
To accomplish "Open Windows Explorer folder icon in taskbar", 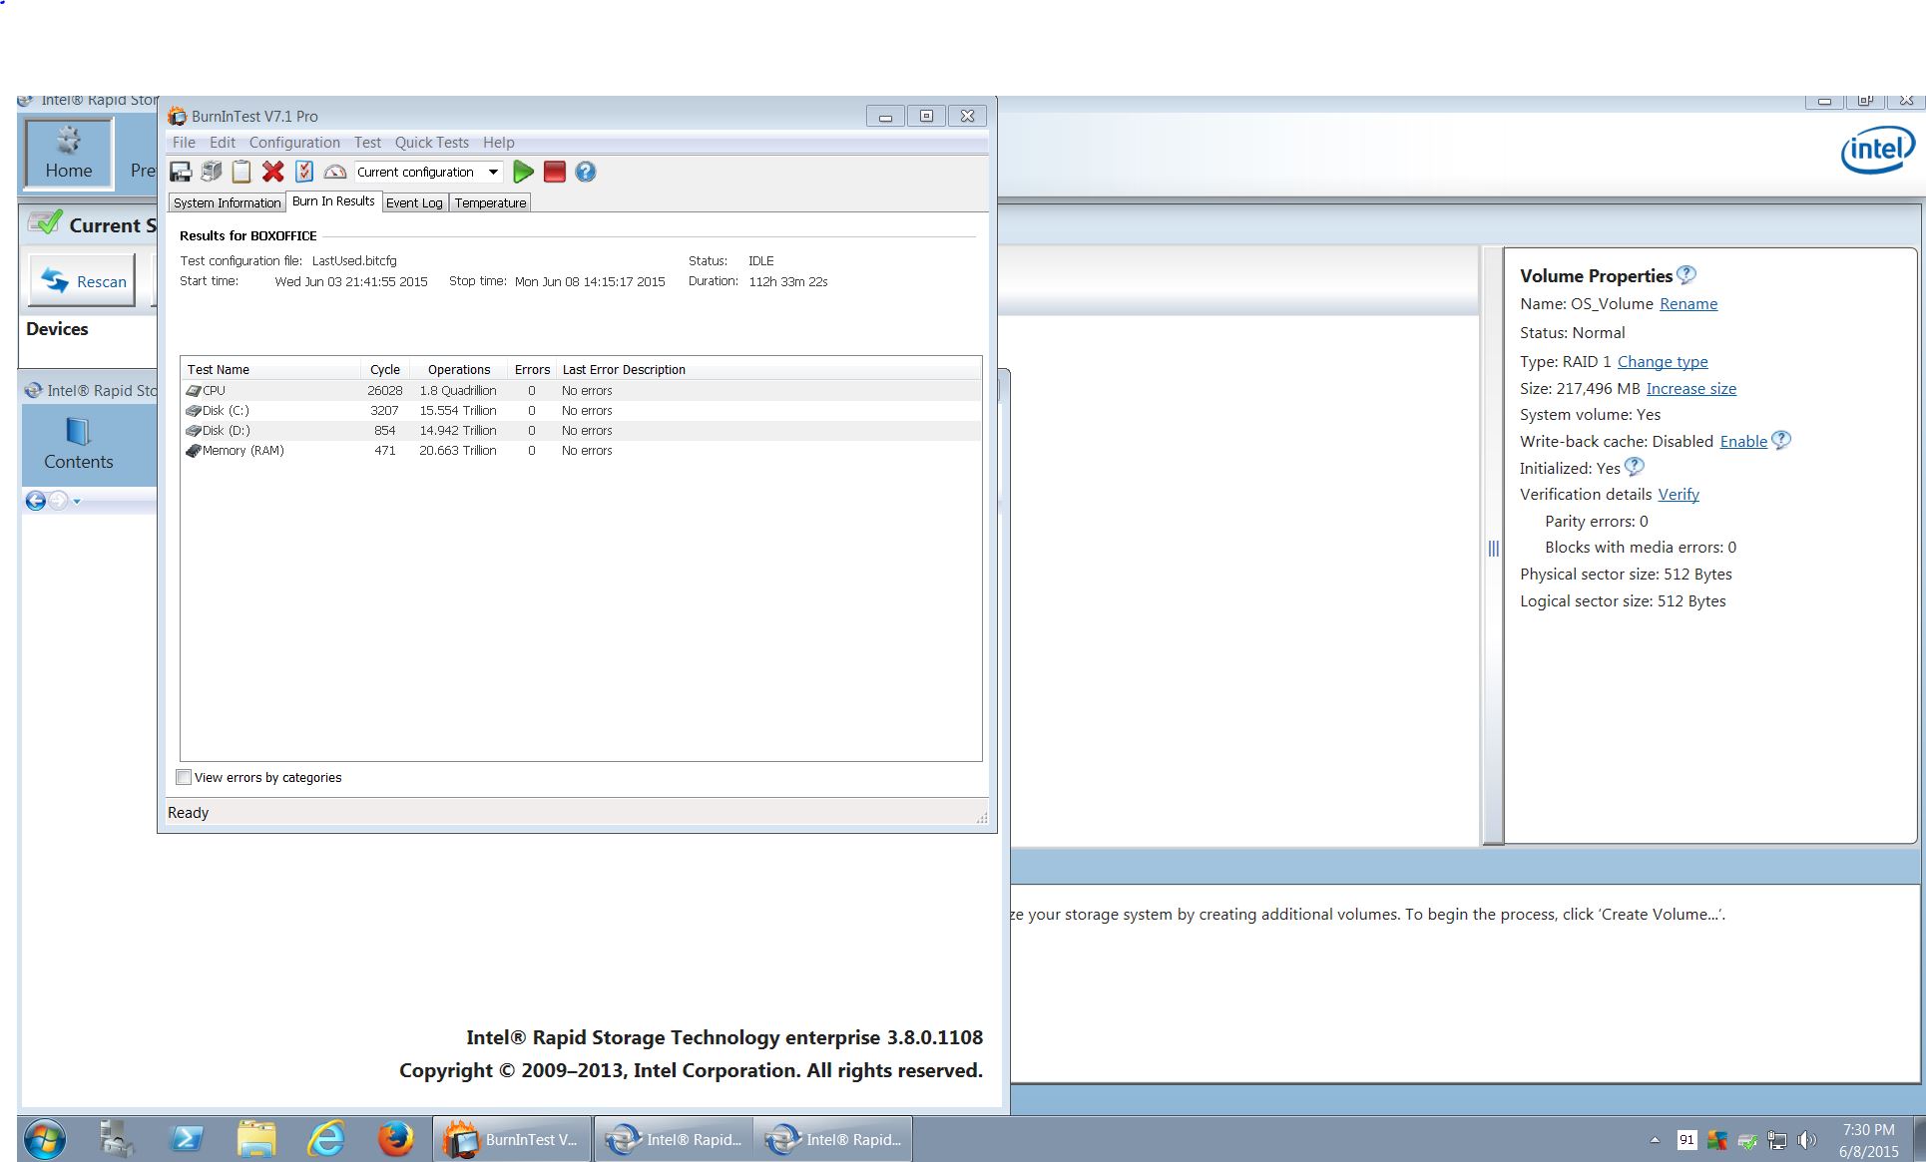I will point(256,1138).
